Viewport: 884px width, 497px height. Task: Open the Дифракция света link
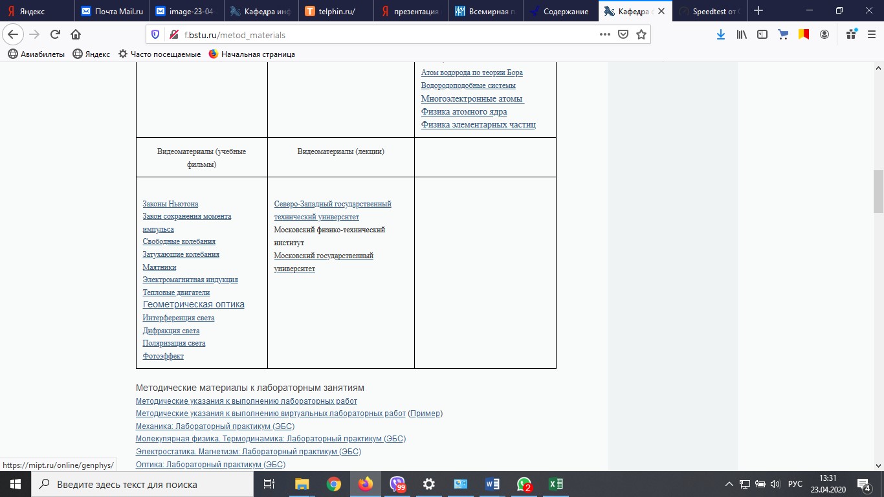point(171,331)
